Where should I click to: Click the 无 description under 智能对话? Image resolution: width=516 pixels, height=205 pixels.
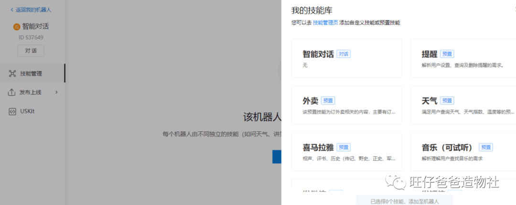[305, 65]
